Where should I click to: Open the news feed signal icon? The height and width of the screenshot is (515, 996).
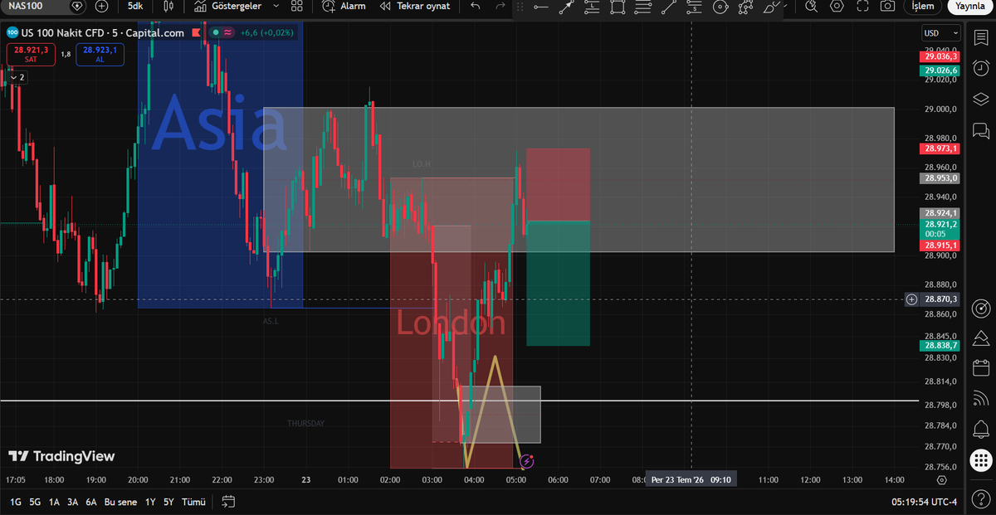coord(981,398)
